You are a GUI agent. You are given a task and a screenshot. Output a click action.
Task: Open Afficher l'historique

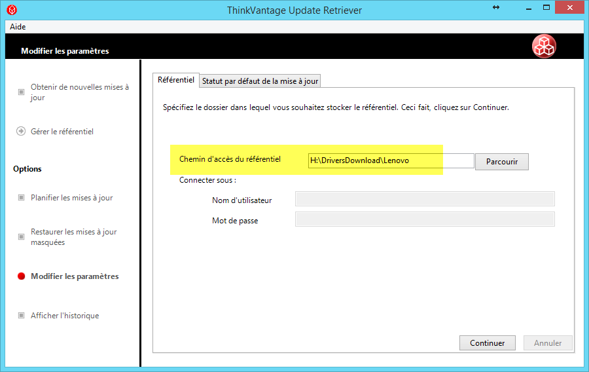pyautogui.click(x=65, y=316)
